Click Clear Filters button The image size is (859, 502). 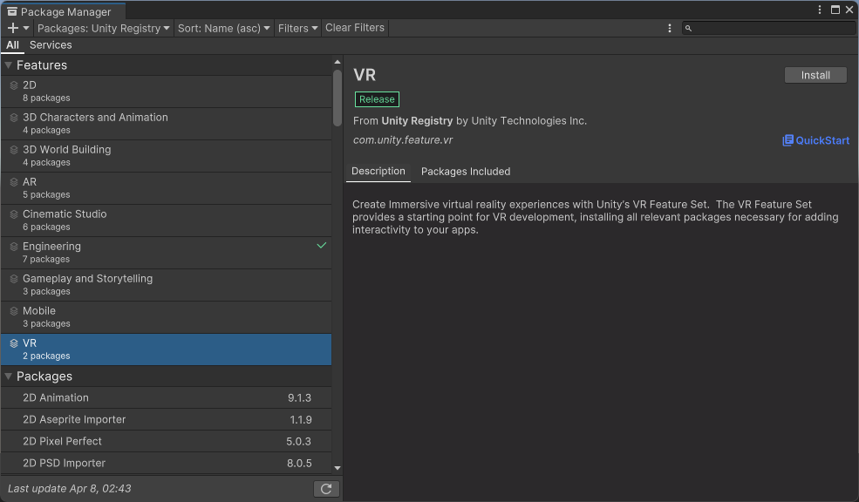pyautogui.click(x=355, y=28)
